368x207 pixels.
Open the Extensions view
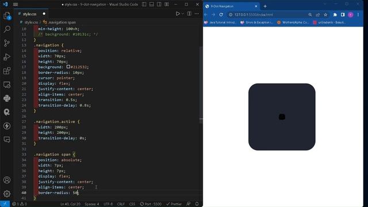tap(7, 71)
